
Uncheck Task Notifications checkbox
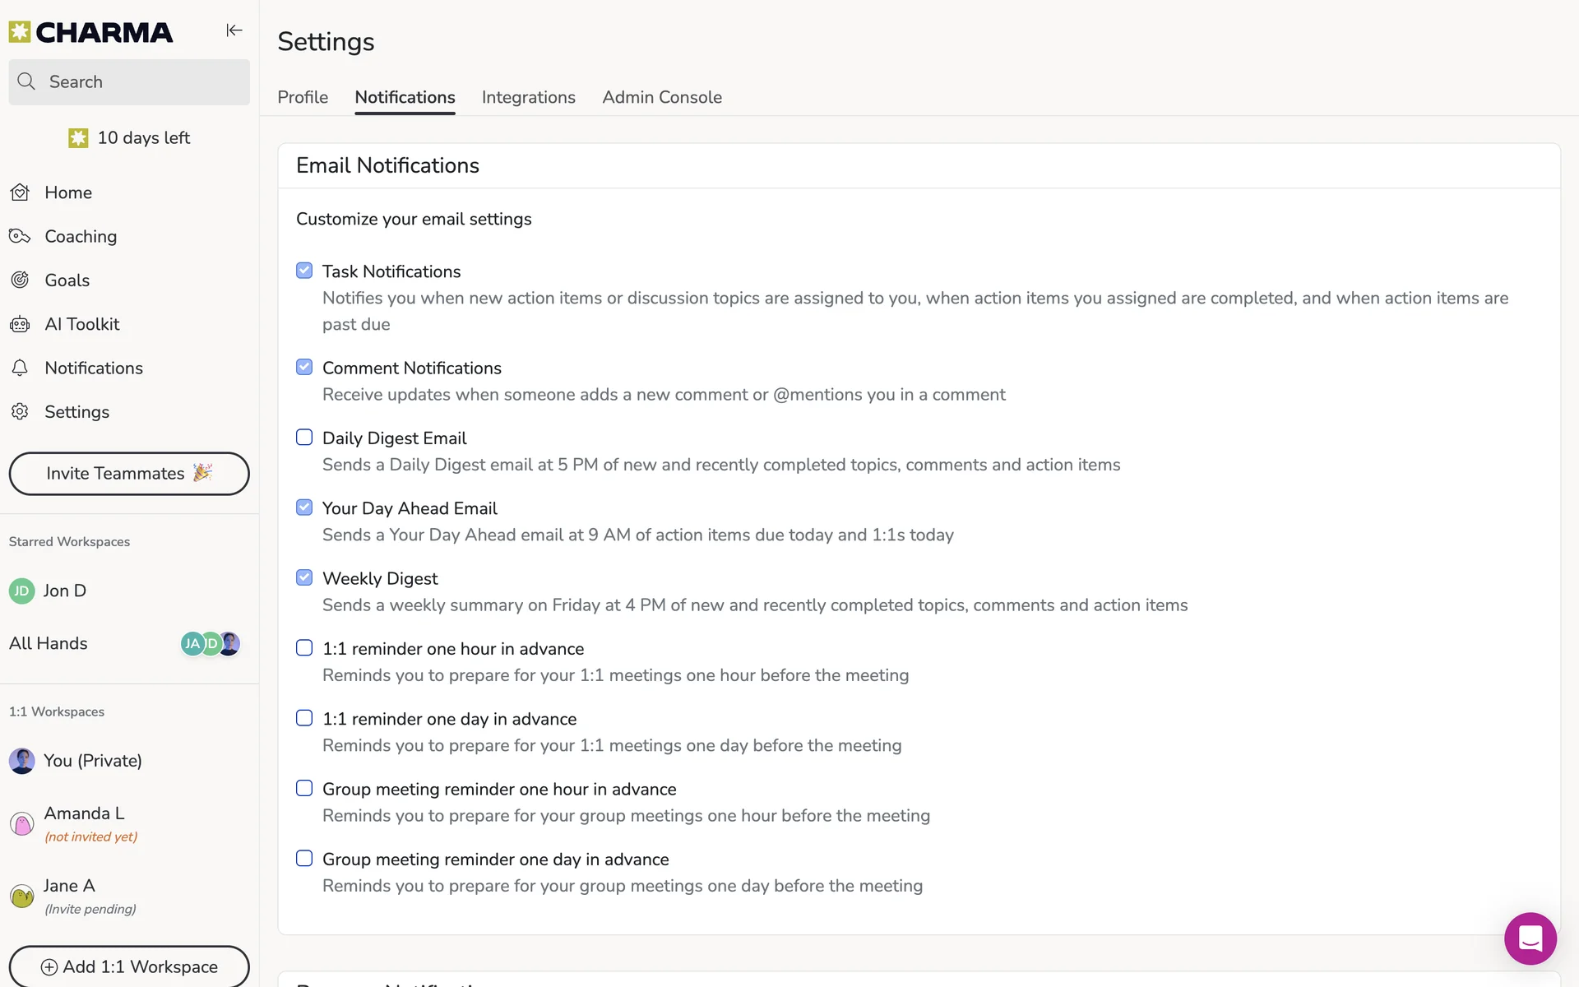click(304, 271)
